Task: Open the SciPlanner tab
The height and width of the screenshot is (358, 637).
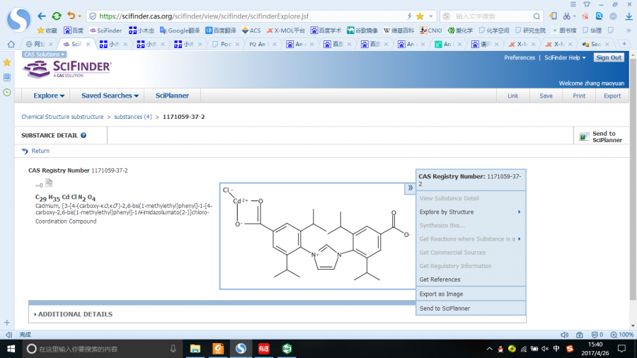Action: 172,96
